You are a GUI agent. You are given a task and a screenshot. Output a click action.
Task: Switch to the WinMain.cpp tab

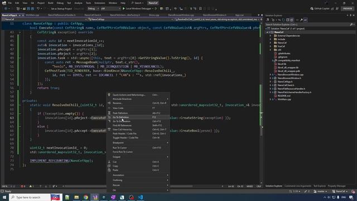coord(32,15)
